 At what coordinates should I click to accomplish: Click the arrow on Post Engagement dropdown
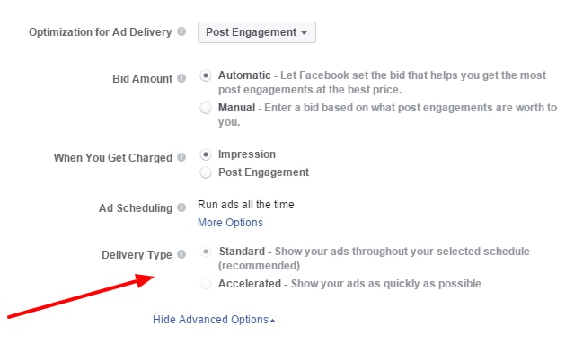click(x=305, y=32)
